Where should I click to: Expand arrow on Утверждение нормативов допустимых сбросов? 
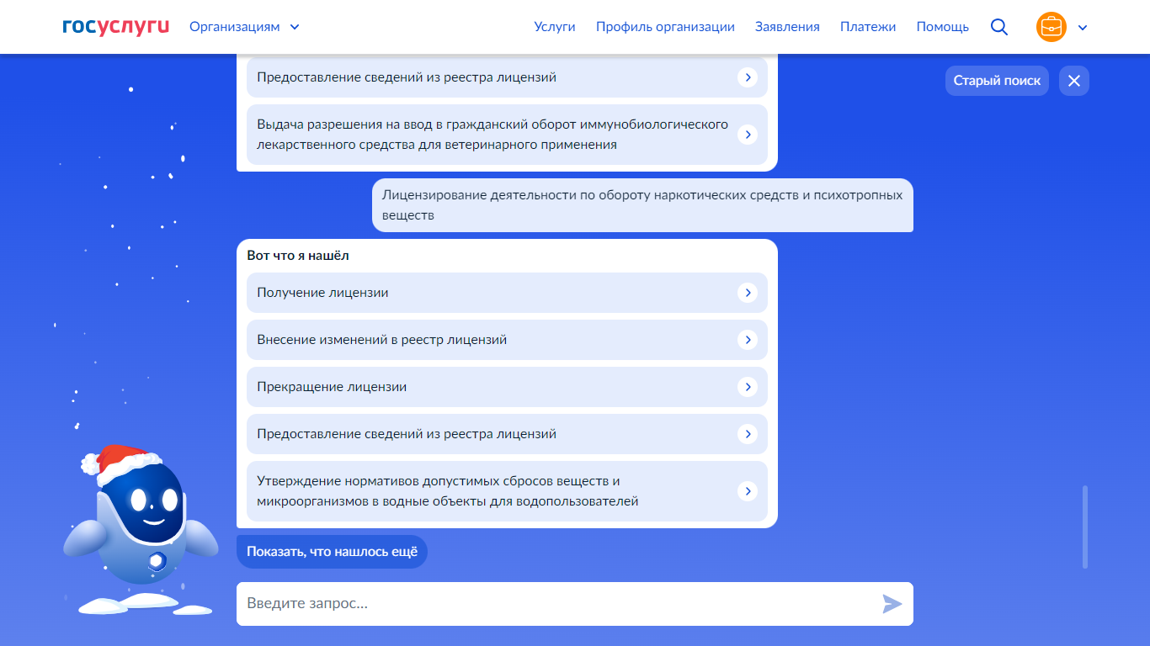point(748,491)
